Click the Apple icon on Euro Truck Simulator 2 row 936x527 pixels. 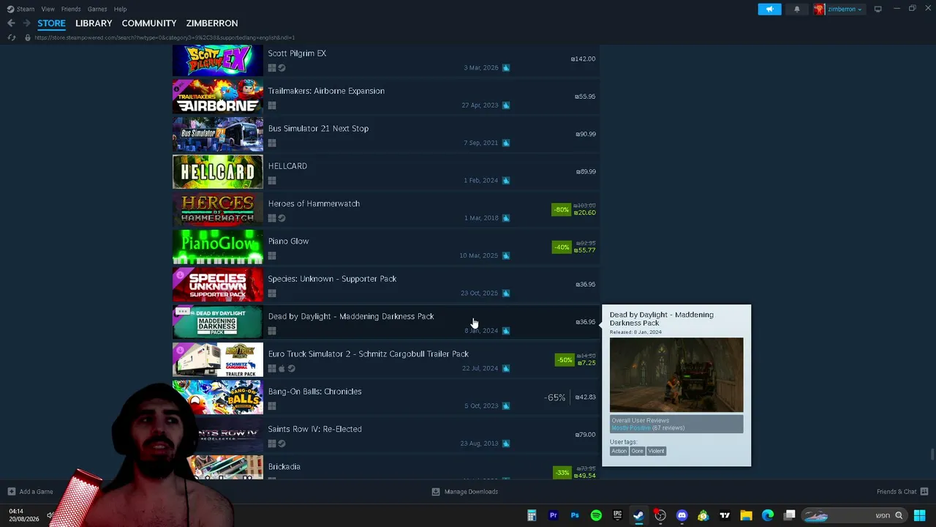coord(282,368)
